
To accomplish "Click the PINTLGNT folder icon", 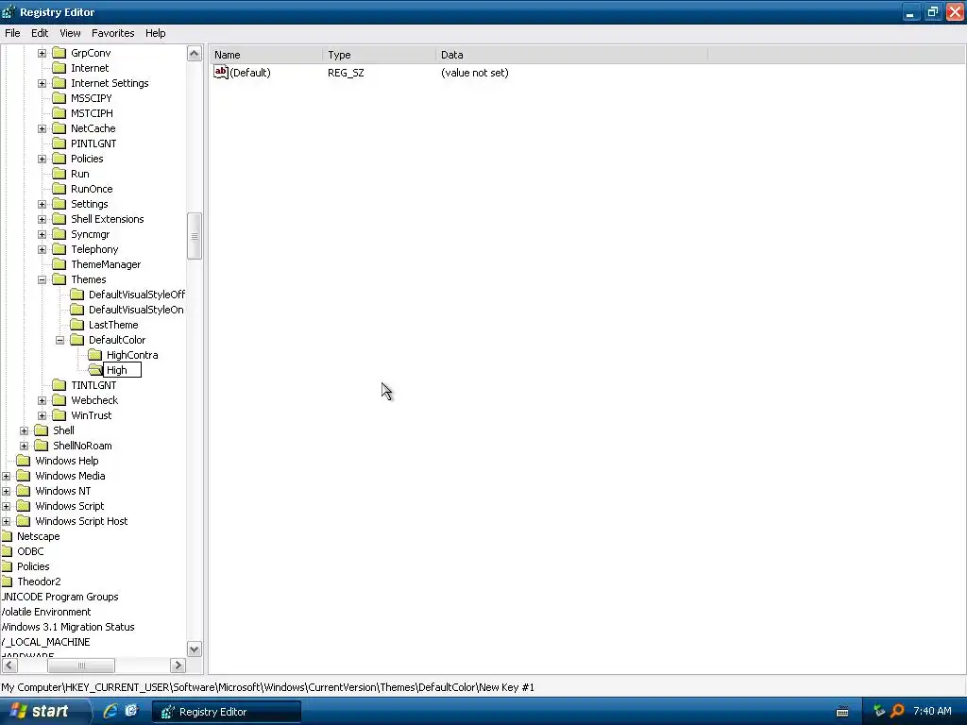I will [x=59, y=143].
